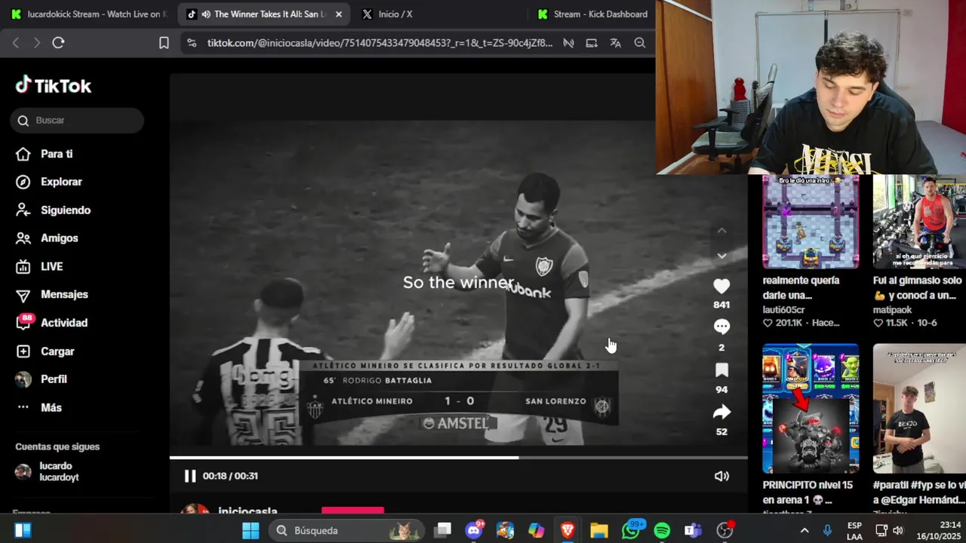The height and width of the screenshot is (543, 966).
Task: Click into the Buscar search field
Action: click(x=77, y=121)
